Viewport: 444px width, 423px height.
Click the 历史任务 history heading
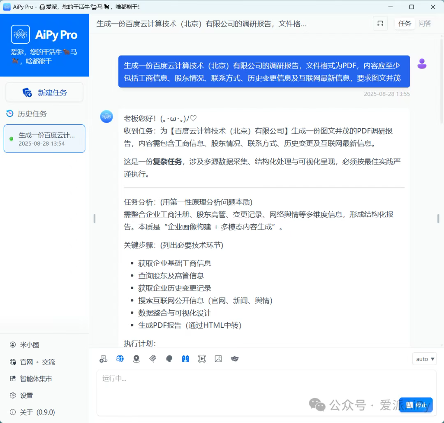point(32,114)
